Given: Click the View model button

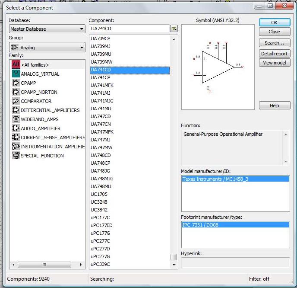Looking at the screenshot, I should 274,63.
